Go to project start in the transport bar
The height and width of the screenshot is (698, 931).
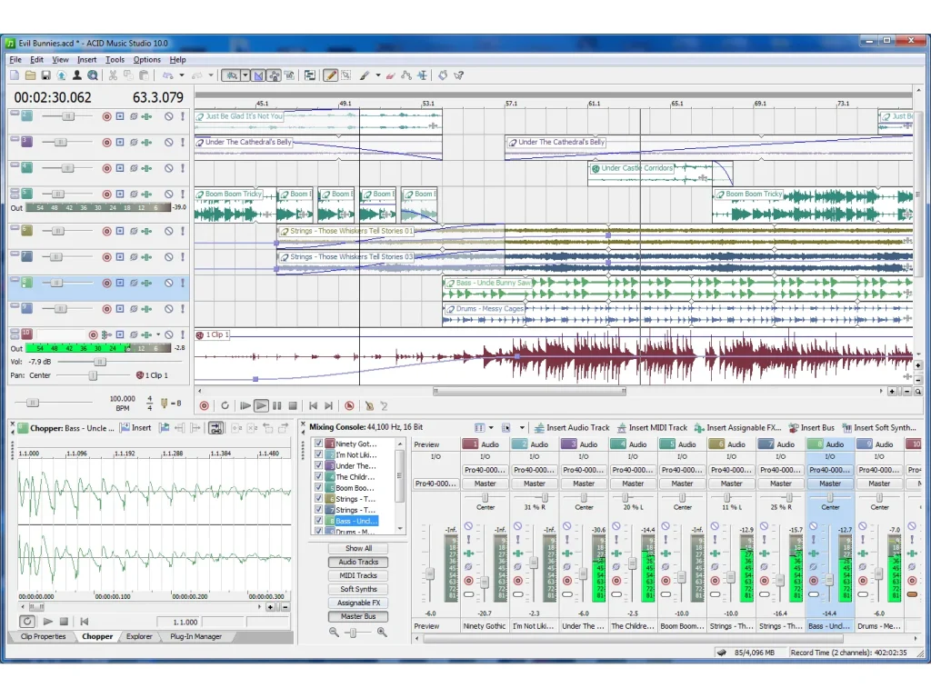313,406
